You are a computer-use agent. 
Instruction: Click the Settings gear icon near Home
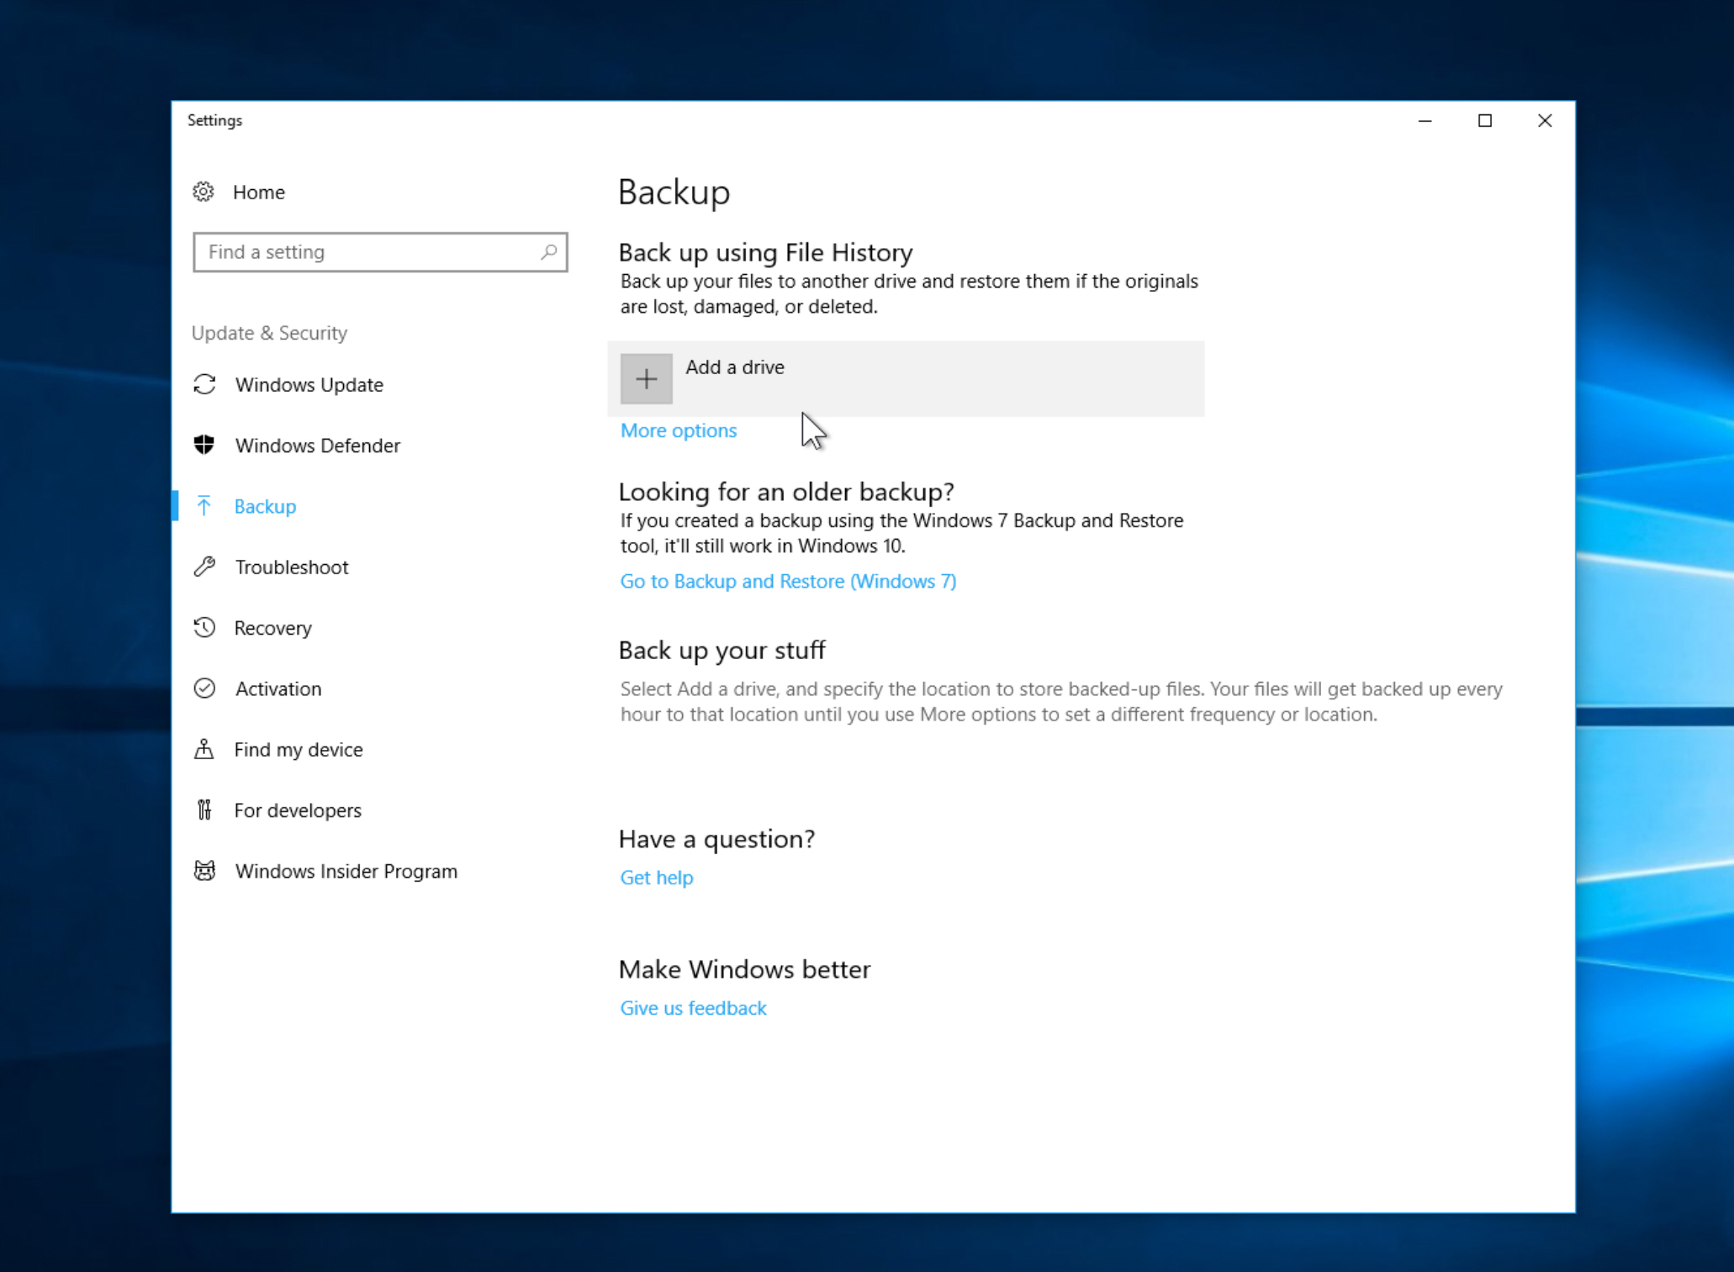pyautogui.click(x=204, y=191)
